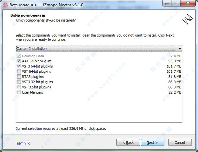Uncheck AAX 64-bit plug-ins checkbox
The width and height of the screenshot is (198, 152).
19,61
